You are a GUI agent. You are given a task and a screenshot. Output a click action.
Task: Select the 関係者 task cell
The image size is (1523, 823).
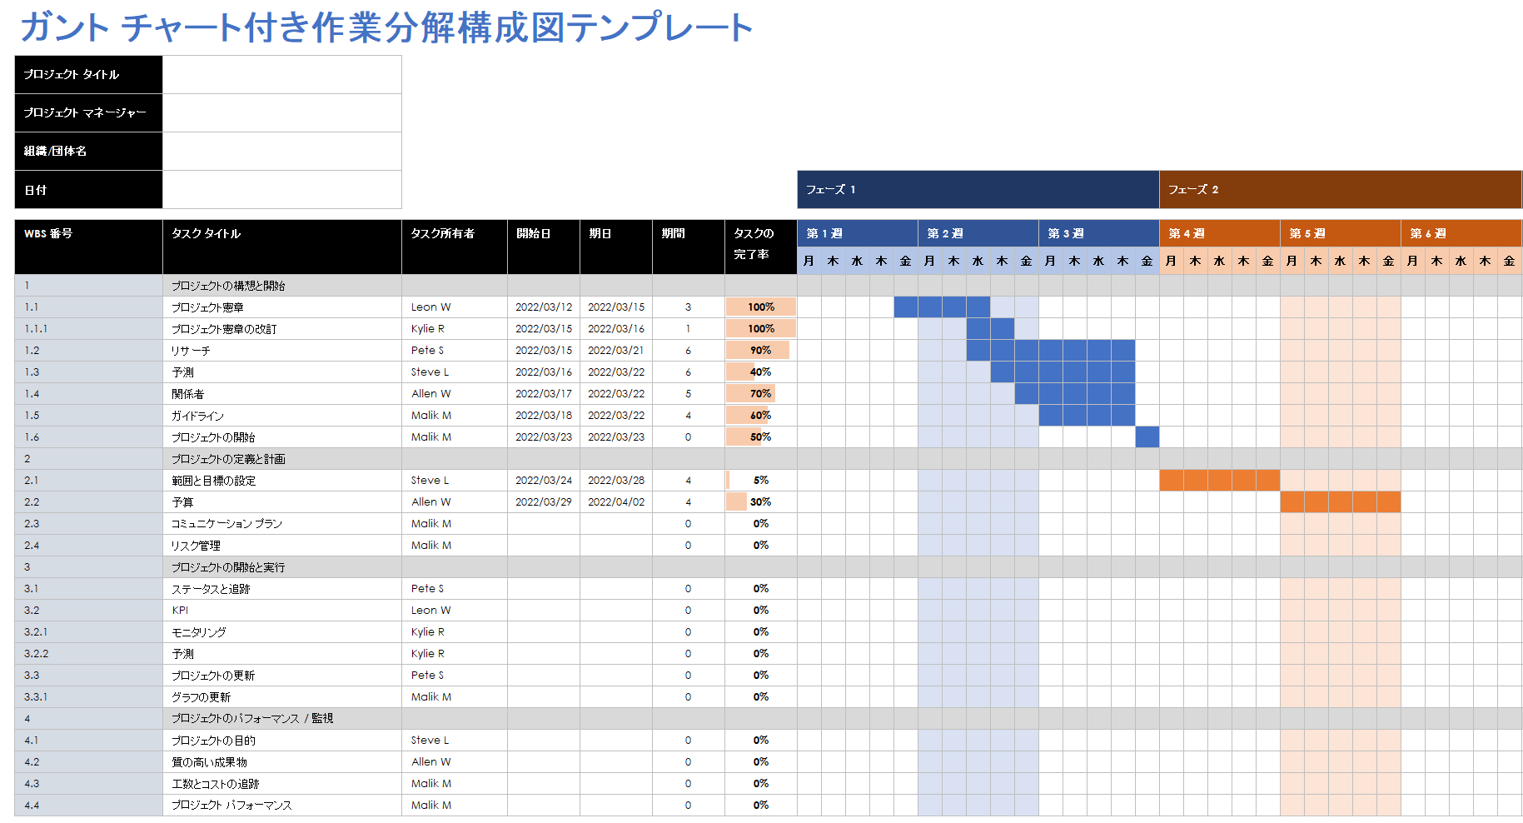click(x=282, y=394)
